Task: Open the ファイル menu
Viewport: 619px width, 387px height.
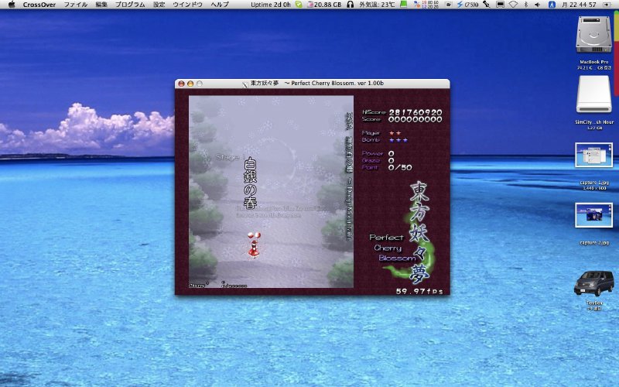Action: pos(76,5)
